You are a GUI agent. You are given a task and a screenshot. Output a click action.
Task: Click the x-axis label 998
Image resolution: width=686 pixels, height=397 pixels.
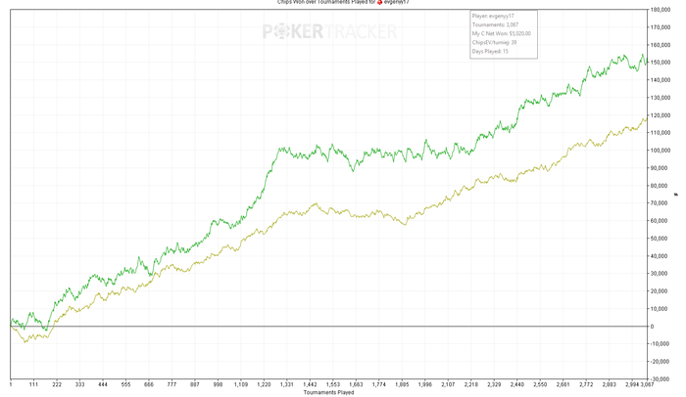(218, 384)
